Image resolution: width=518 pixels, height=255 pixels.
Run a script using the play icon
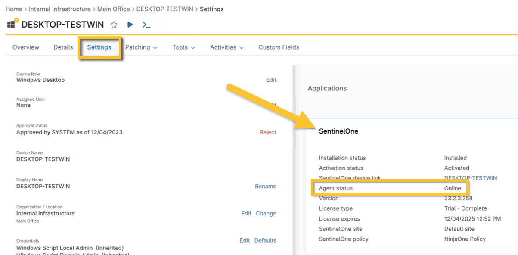coord(130,25)
